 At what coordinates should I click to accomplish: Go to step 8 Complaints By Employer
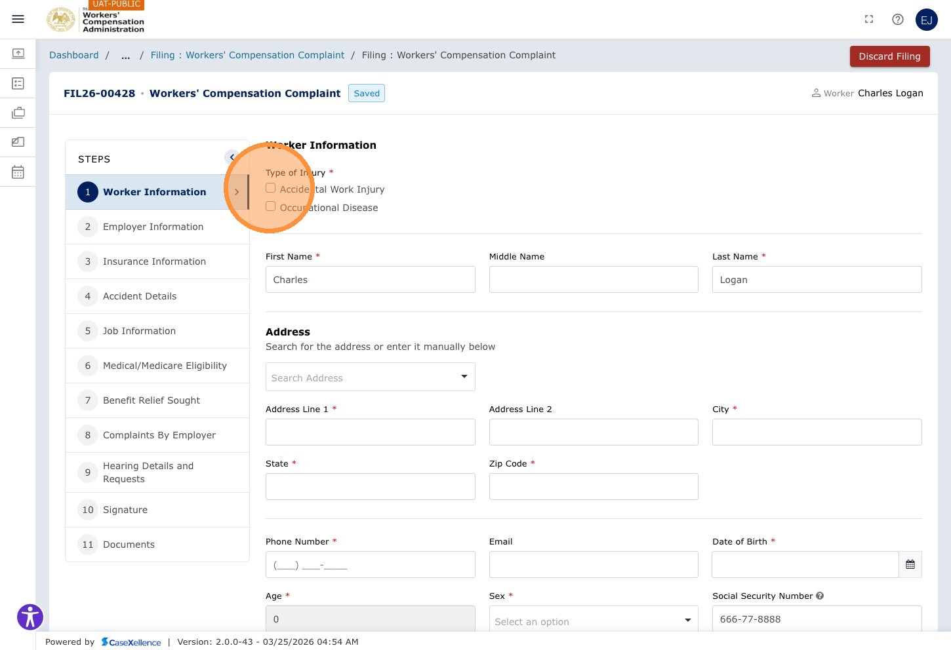[x=157, y=435]
